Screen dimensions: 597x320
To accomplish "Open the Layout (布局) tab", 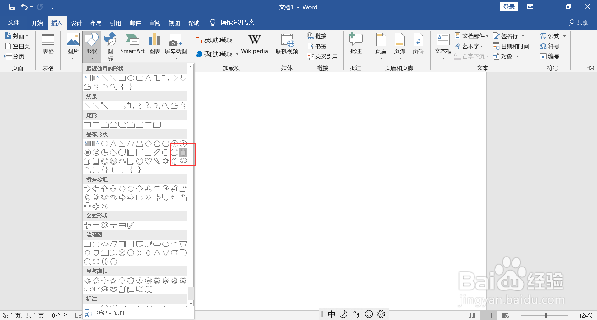I will [96, 23].
